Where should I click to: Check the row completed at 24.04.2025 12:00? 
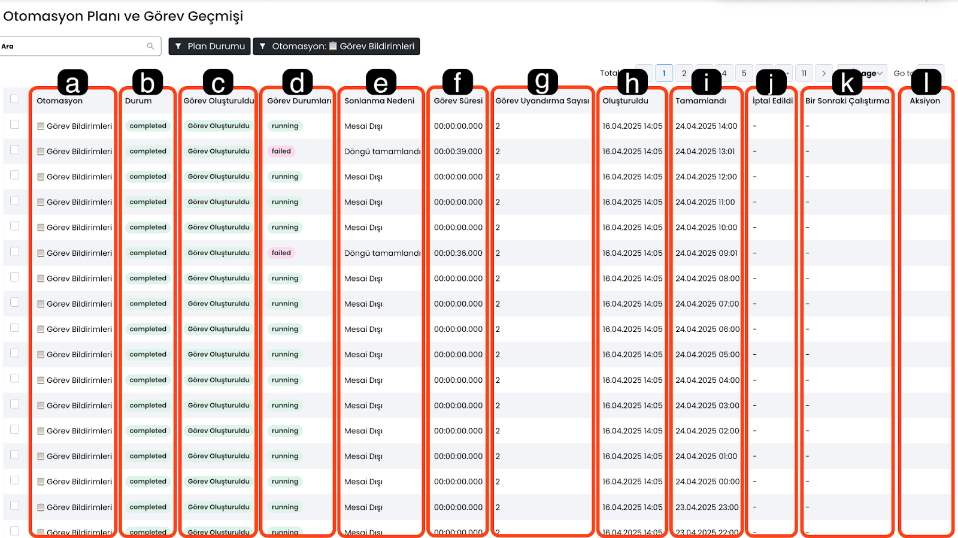pos(15,176)
